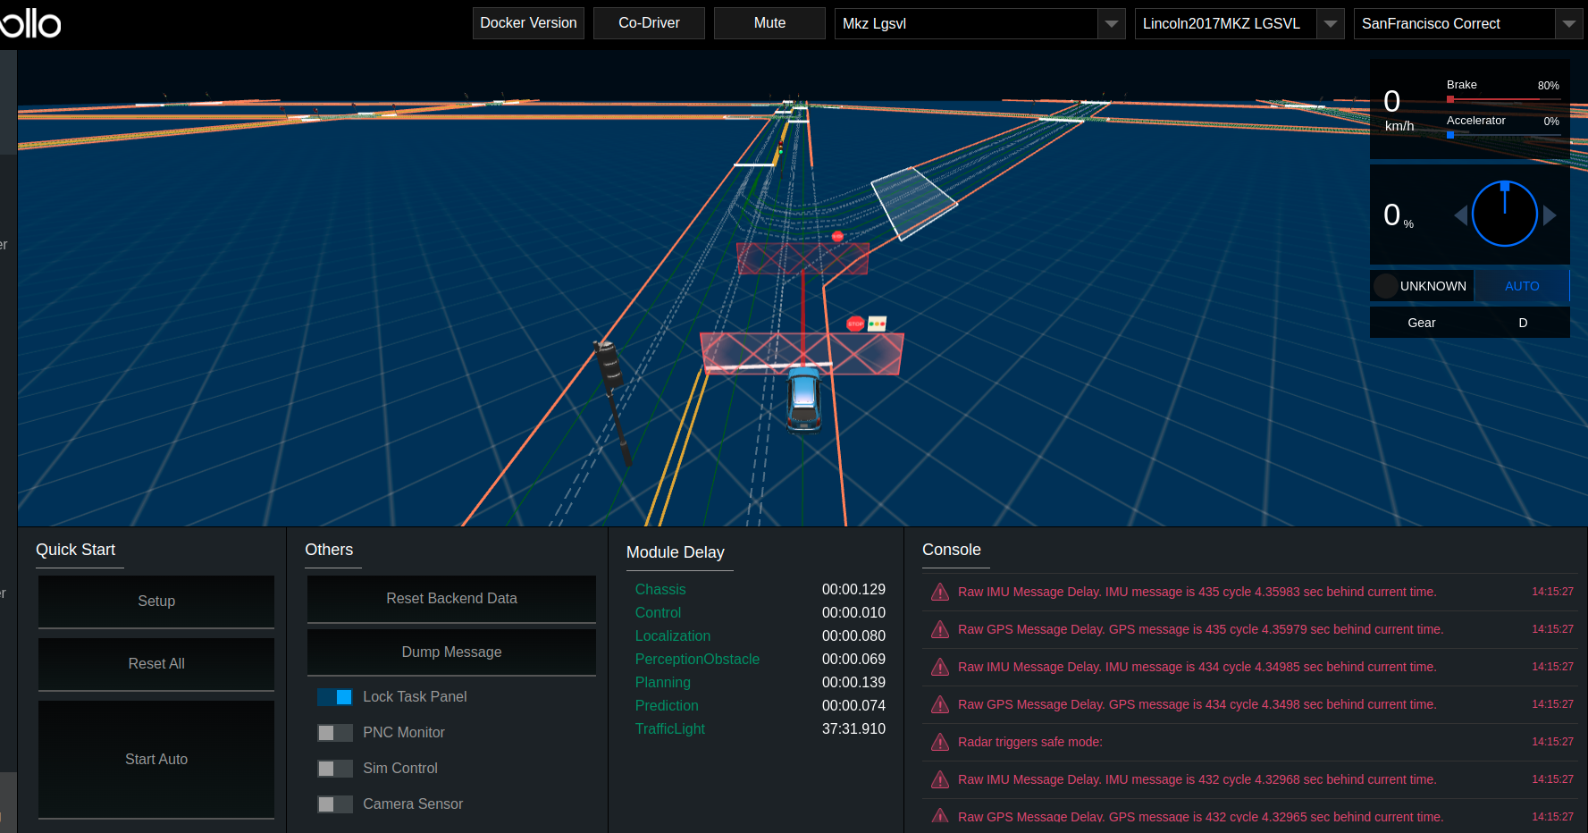Switch driving mode to AUTO
This screenshot has height=833, width=1588.
(x=1522, y=286)
